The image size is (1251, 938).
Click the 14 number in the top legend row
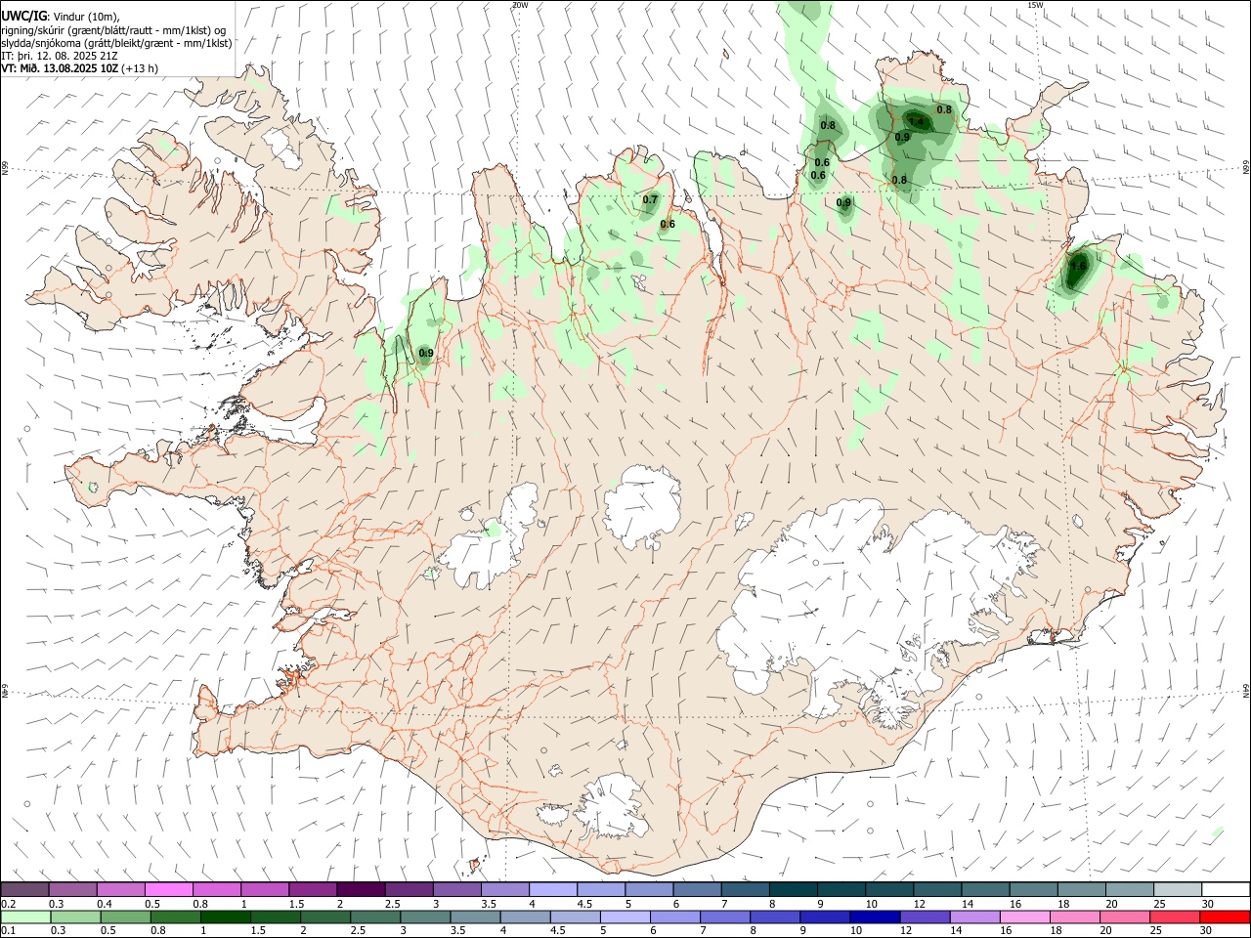coord(967,904)
